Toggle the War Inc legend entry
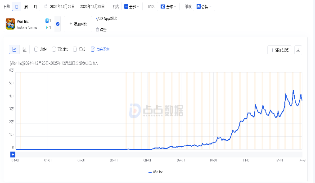Image resolution: width=315 pixels, height=183 pixels. [x=155, y=172]
